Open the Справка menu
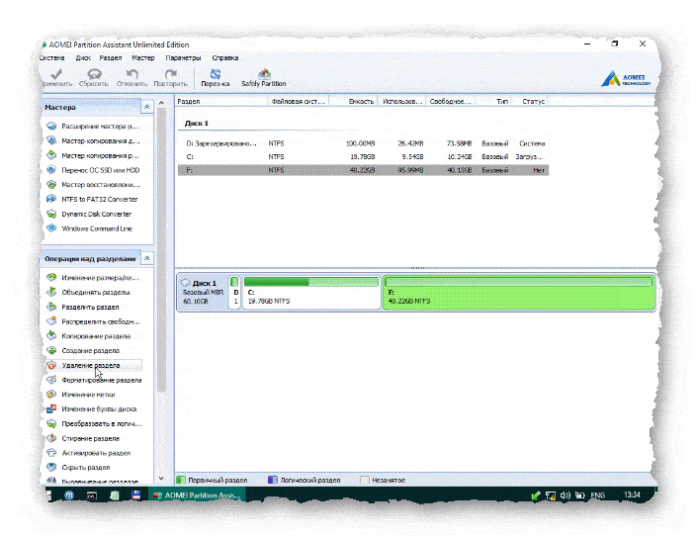Image resolution: width=696 pixels, height=538 pixels. coord(225,58)
